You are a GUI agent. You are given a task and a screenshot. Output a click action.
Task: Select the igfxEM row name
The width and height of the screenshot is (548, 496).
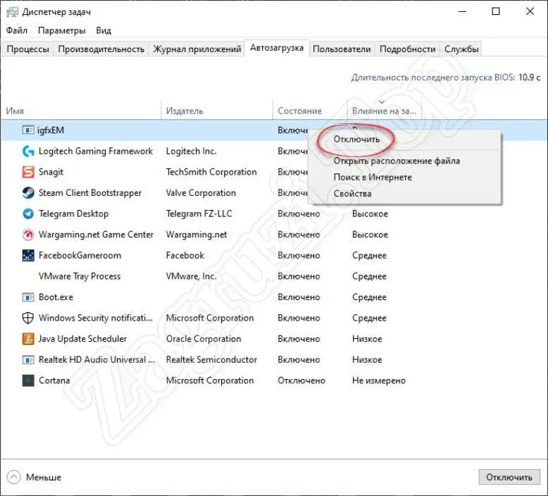pyautogui.click(x=51, y=130)
